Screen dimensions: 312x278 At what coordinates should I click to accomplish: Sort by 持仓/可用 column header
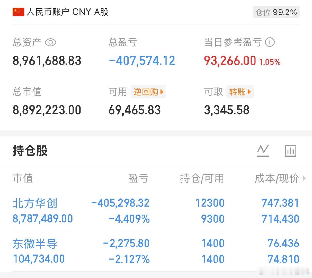coord(202,178)
